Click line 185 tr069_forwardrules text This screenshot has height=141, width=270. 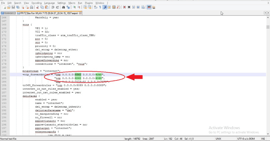(64, 85)
